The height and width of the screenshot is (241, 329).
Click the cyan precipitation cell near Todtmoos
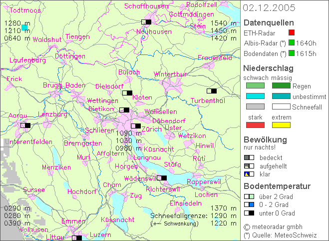coord(24,27)
